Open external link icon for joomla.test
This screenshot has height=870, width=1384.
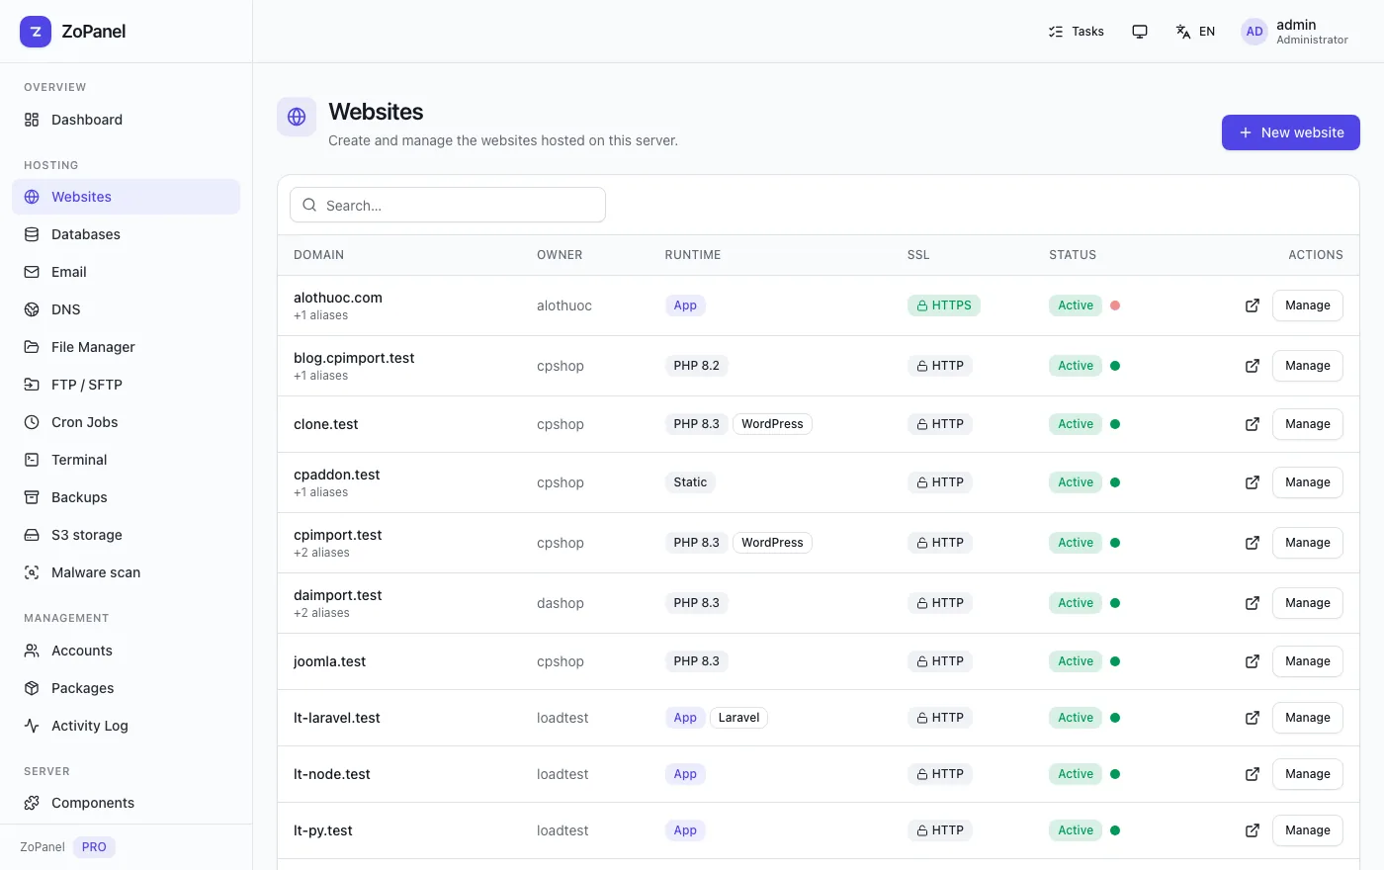(1253, 661)
